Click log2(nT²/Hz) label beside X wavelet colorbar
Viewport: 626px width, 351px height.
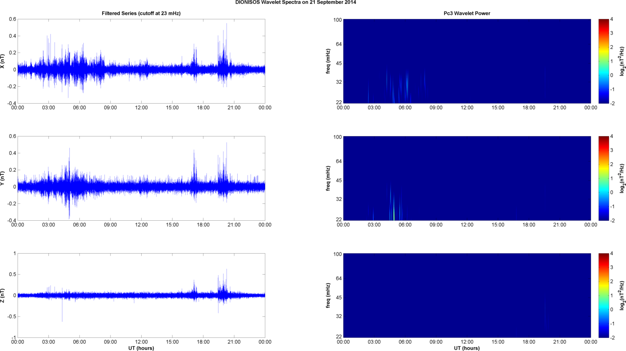pos(622,61)
